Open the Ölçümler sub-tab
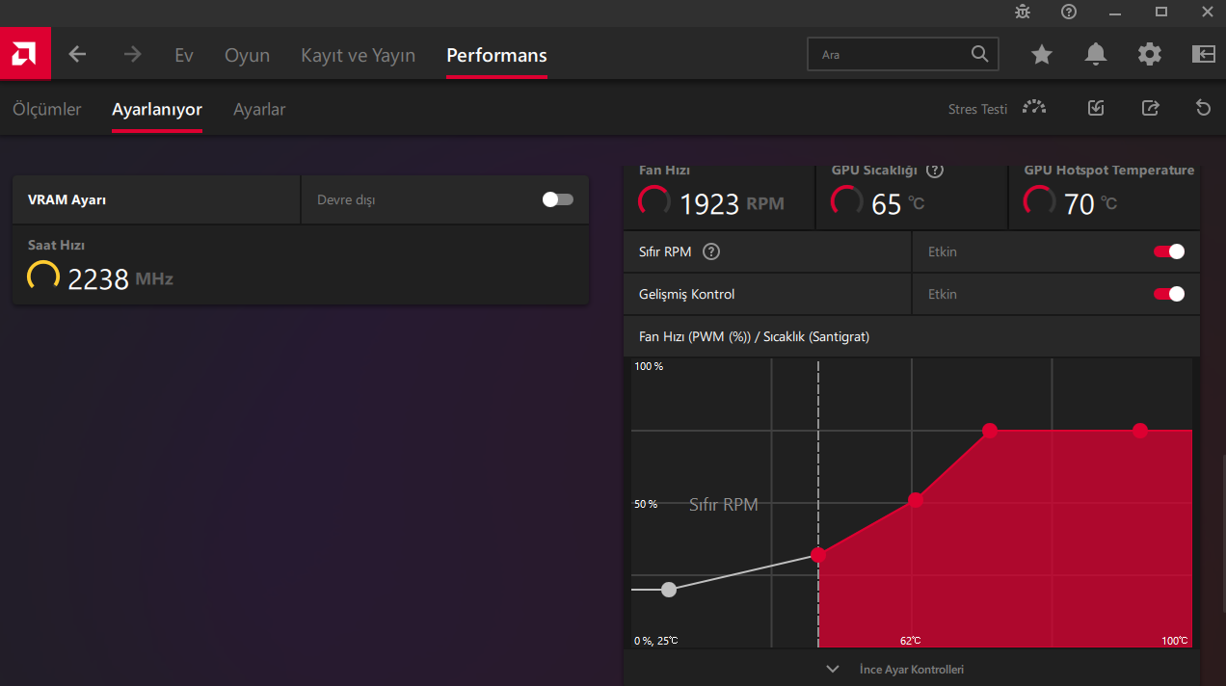1226x686 pixels. (x=47, y=109)
